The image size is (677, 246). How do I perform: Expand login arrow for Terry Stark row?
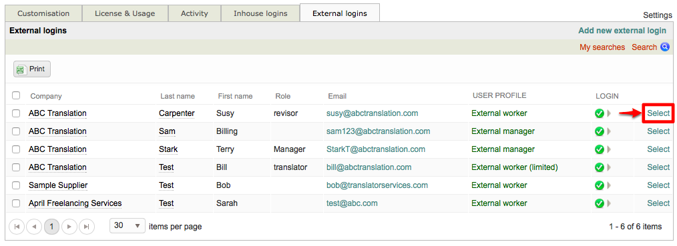609,149
